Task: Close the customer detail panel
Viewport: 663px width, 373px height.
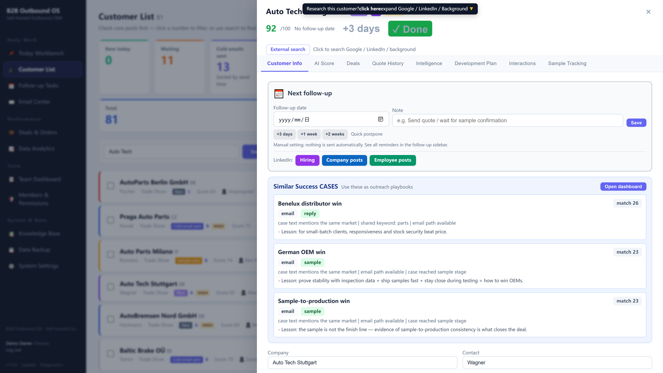Action: [x=648, y=12]
